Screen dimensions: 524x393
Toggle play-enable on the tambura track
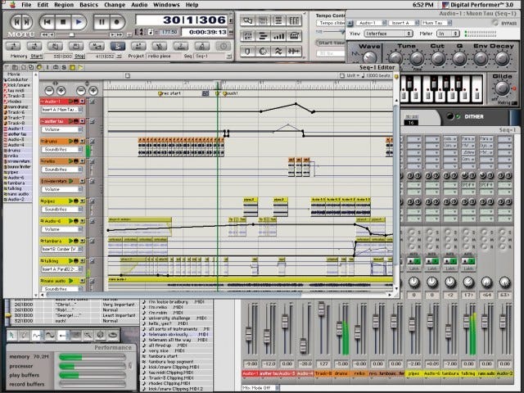point(70,241)
